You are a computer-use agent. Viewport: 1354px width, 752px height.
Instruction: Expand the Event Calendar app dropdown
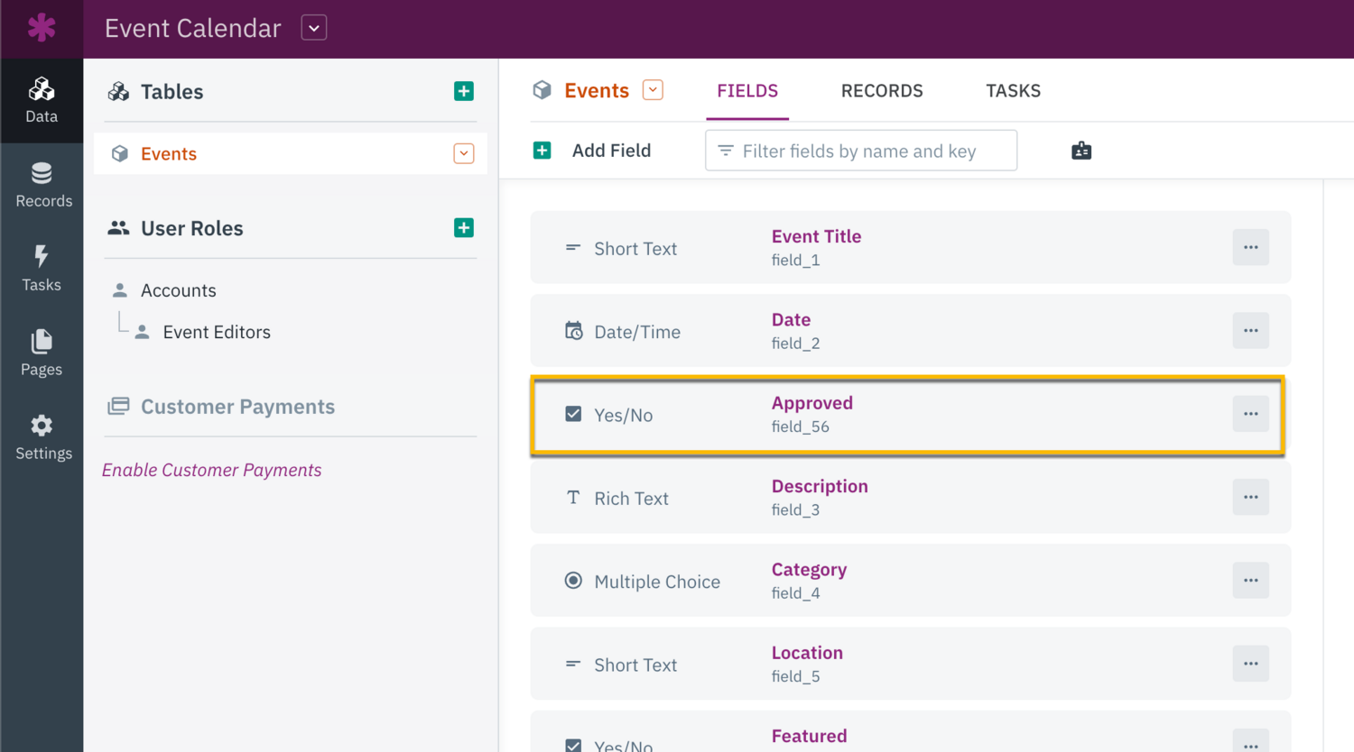point(314,28)
